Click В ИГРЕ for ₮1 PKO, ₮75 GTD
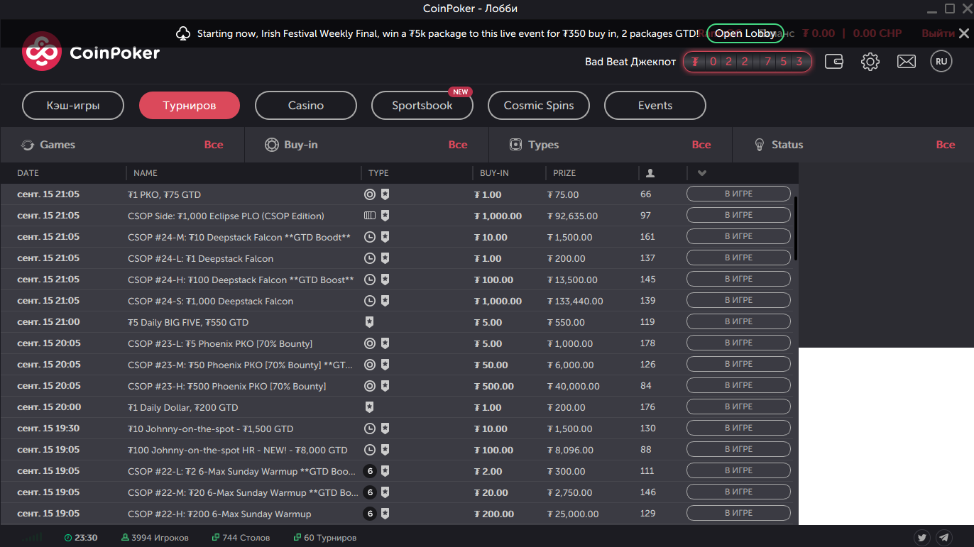Viewport: 974px width, 547px height. [738, 194]
